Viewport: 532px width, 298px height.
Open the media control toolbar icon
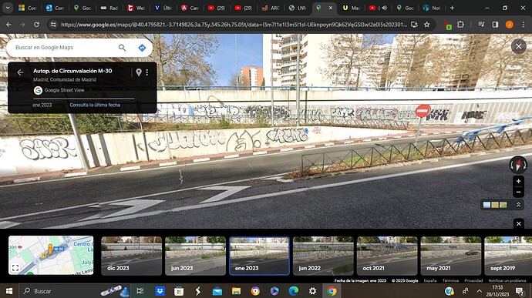(481, 25)
